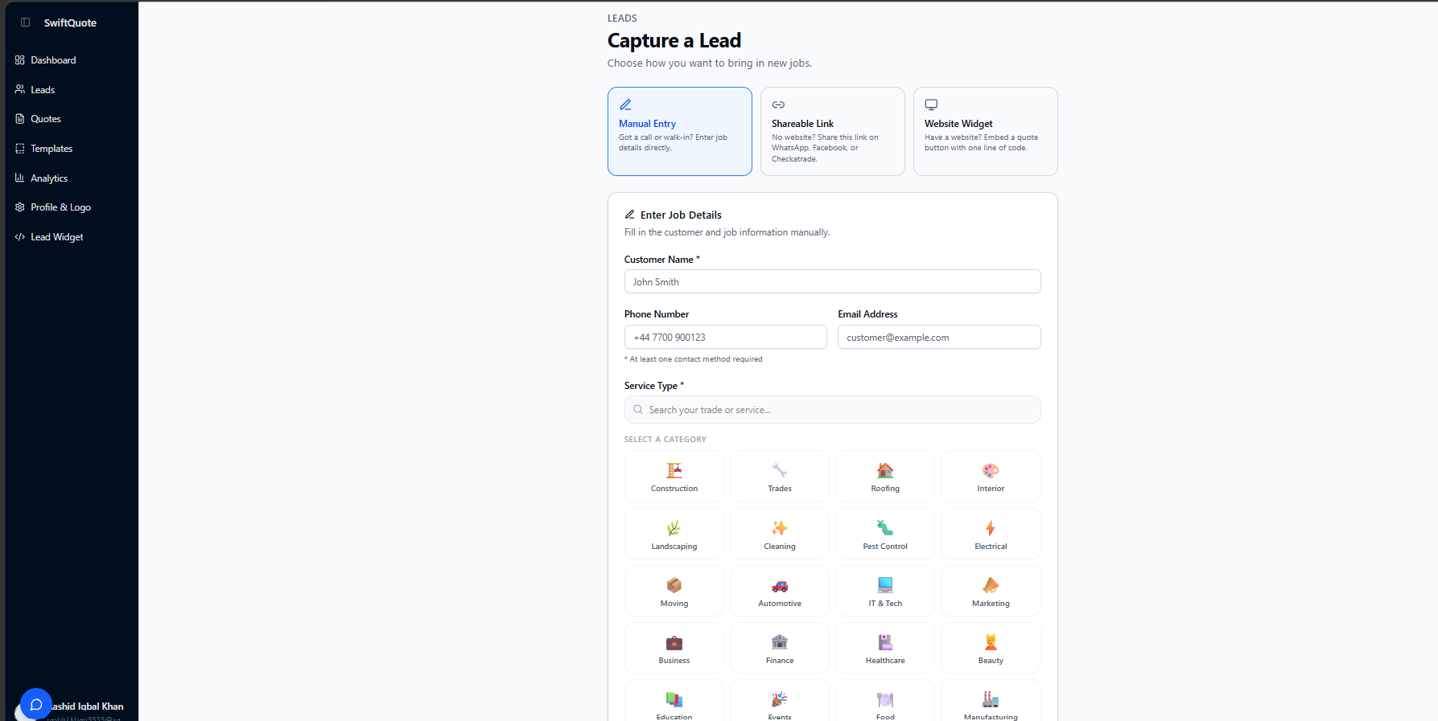The width and height of the screenshot is (1438, 721).
Task: Click the SwiftQuote brand name
Action: coord(70,23)
